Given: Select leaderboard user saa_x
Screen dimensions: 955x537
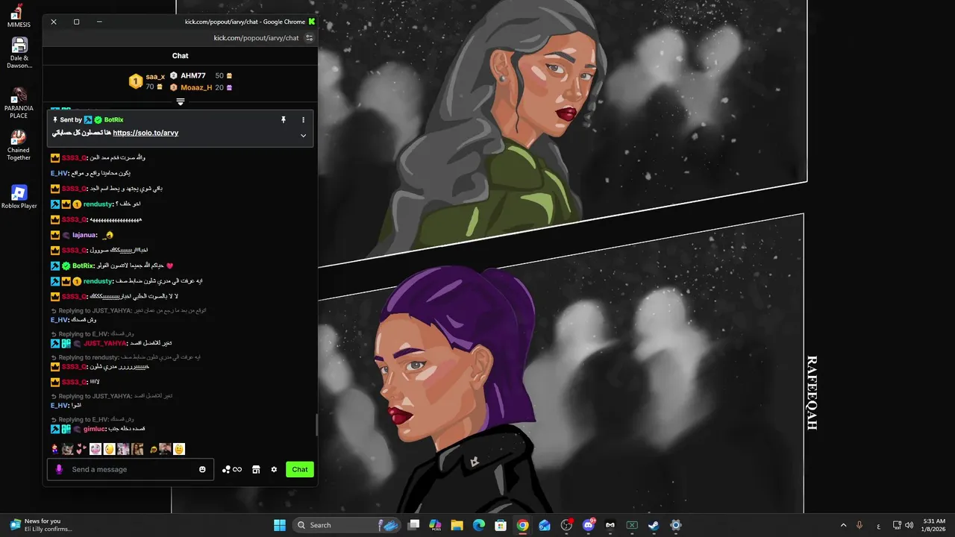Looking at the screenshot, I should click(x=155, y=76).
